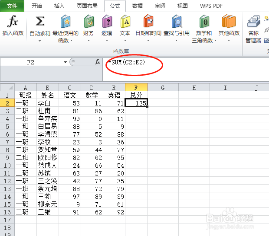
Task: Select column H header
Action: point(194,87)
